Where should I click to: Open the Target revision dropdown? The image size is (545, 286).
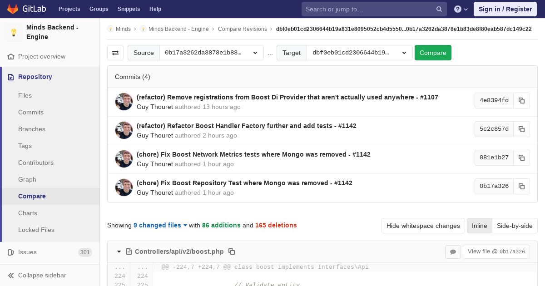[359, 53]
